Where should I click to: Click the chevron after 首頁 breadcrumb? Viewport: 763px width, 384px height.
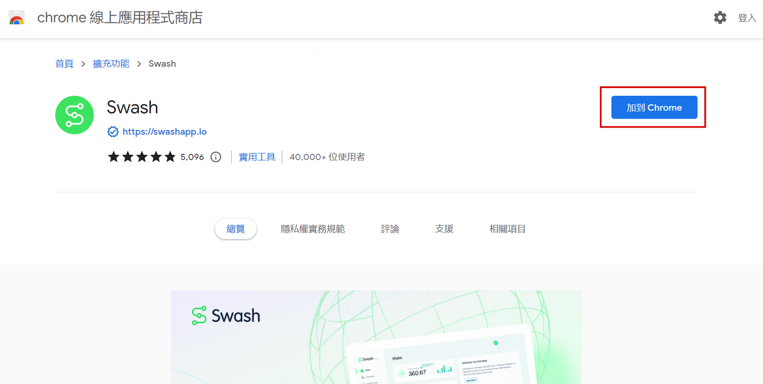83,64
